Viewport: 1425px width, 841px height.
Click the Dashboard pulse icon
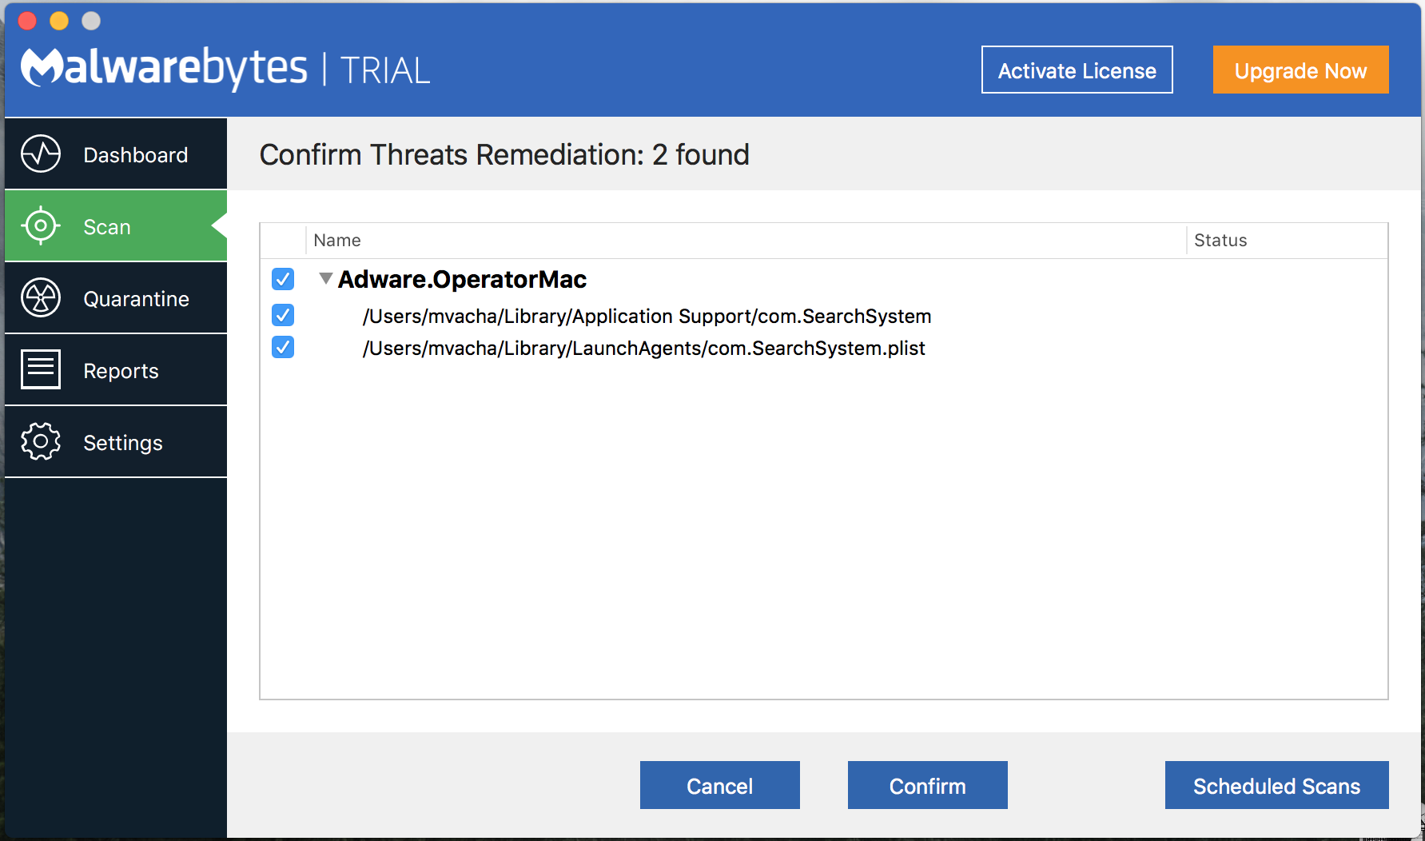[41, 154]
